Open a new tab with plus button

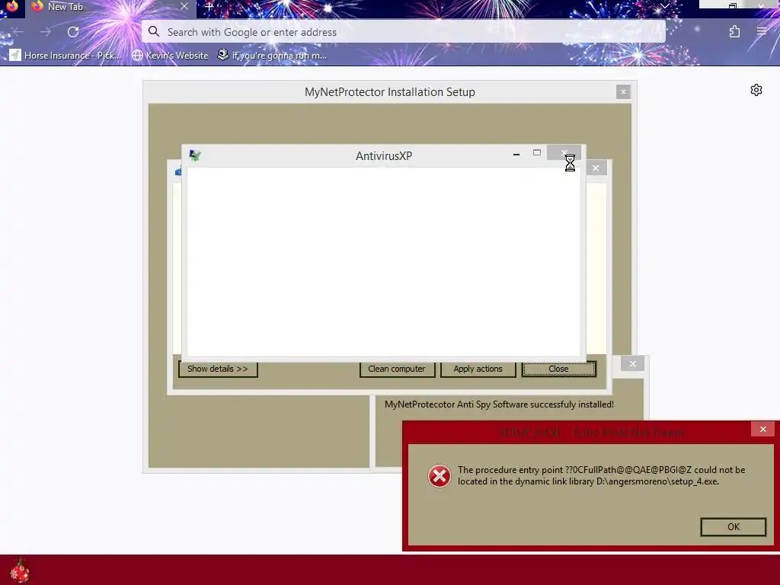click(209, 6)
